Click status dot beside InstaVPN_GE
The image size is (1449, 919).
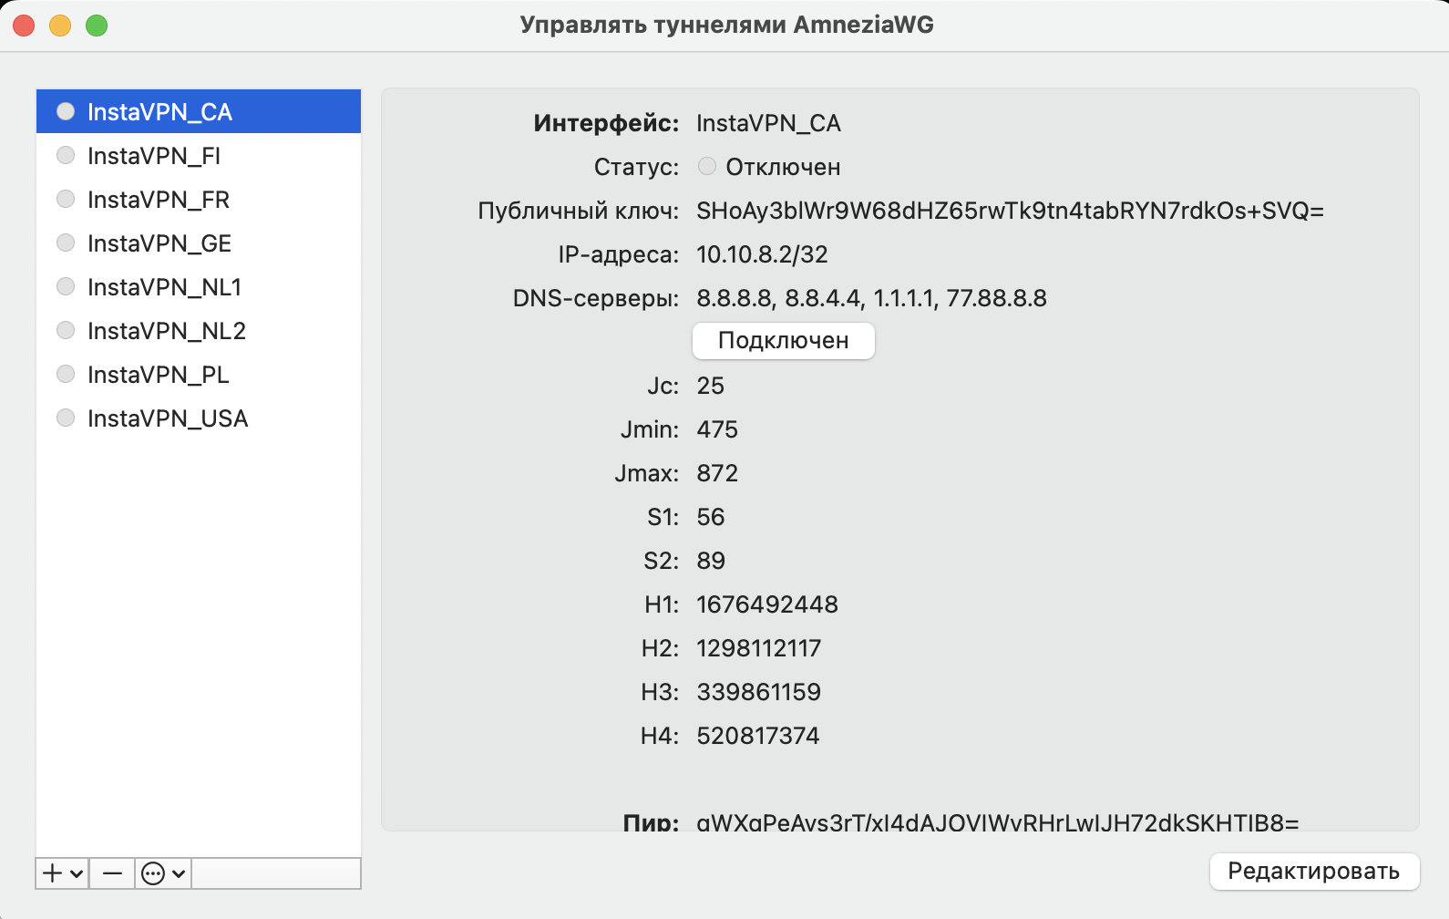point(66,243)
